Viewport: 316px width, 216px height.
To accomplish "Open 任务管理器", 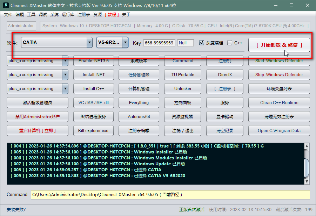I will pos(139,74).
